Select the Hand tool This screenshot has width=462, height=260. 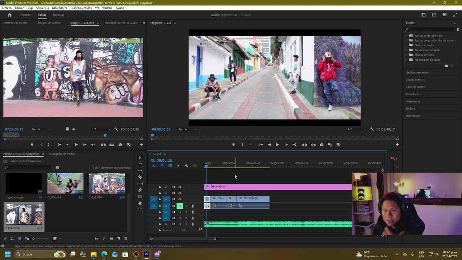tap(140, 203)
